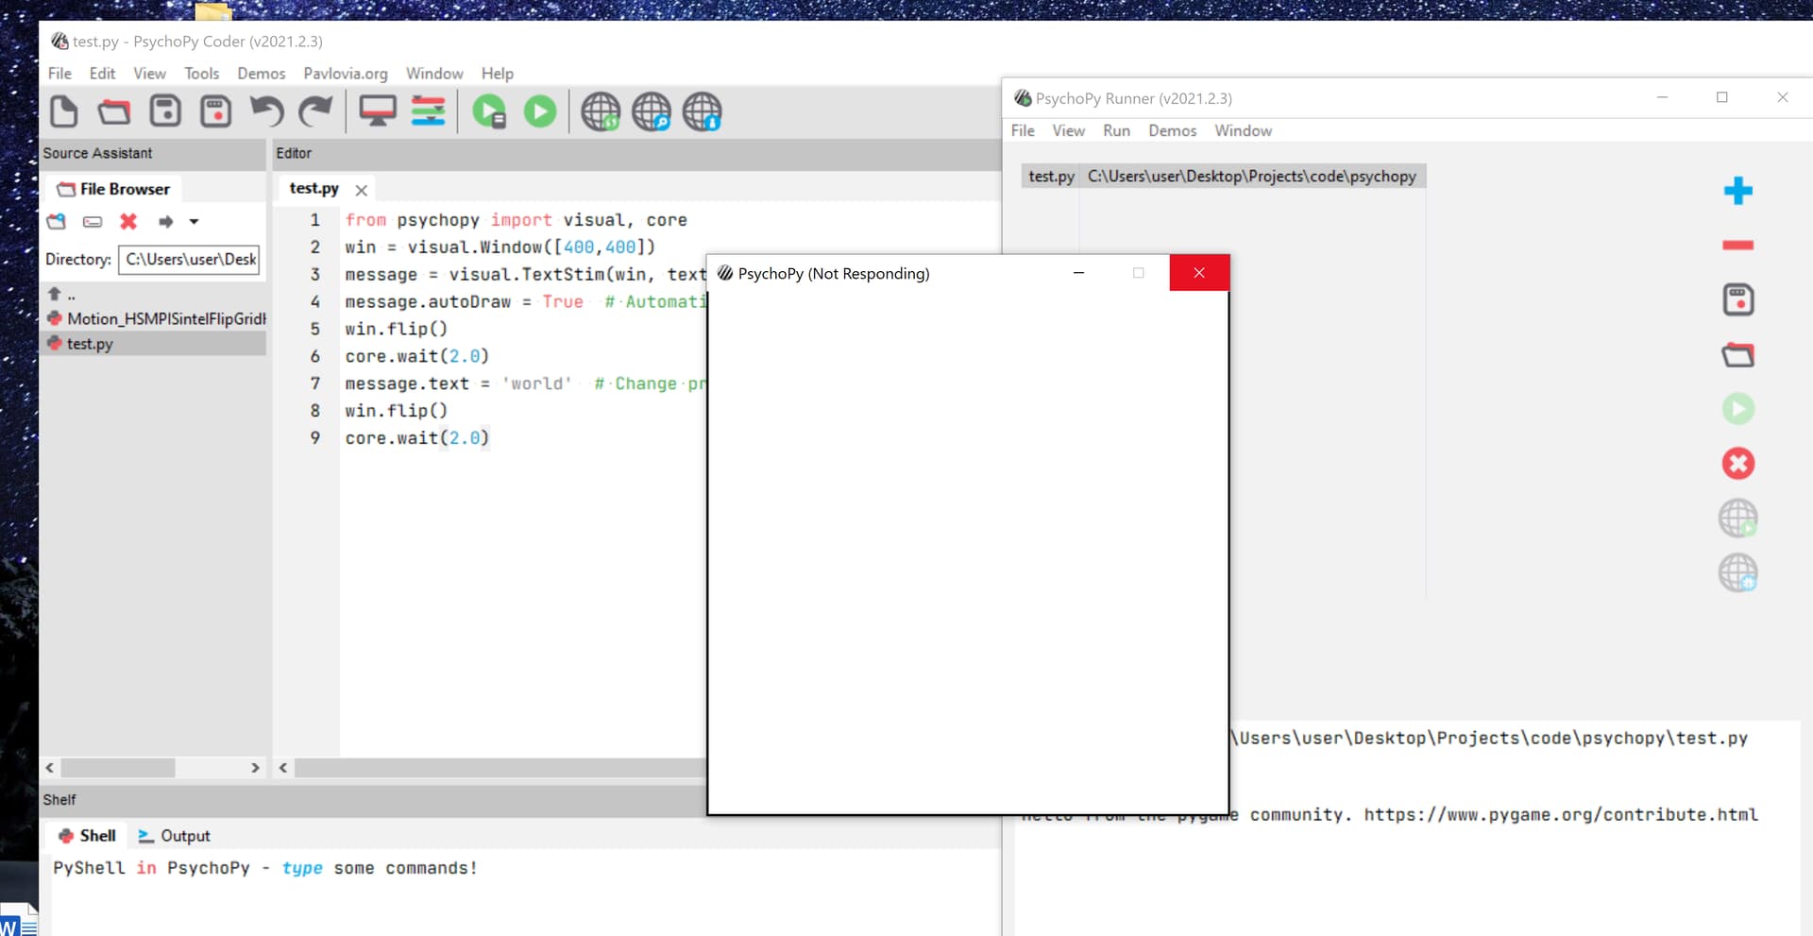Click the Directory path input field
Image resolution: width=1813 pixels, height=936 pixels.
point(189,260)
